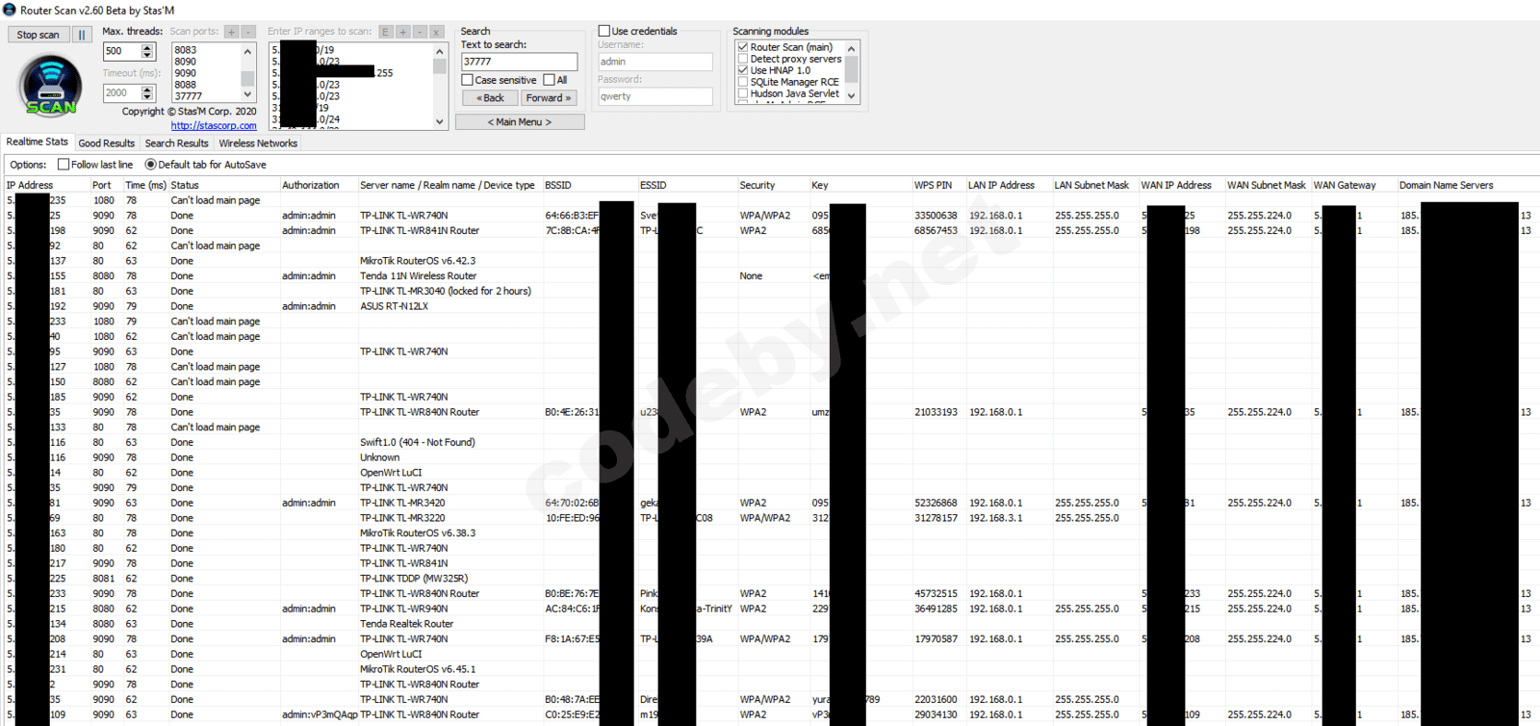1540x726 pixels.
Task: Open the IP ranges editor (E button)
Action: [386, 32]
